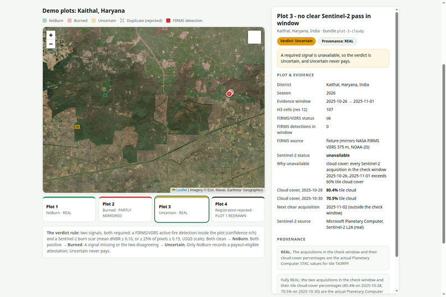The width and height of the screenshot is (446, 297).
Task: Click the 'PLOT & EVIDENCE' section heading
Action: [x=295, y=75]
